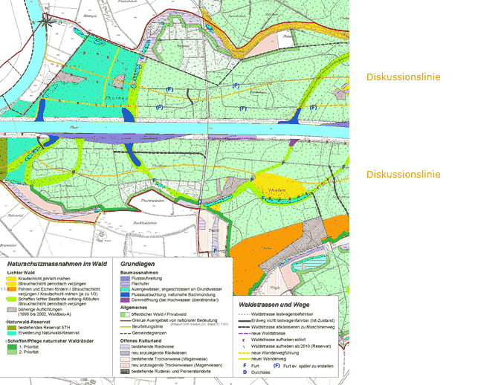Click the 'Krautschicht jährlich mähen' yellow swatch

click(x=11, y=277)
